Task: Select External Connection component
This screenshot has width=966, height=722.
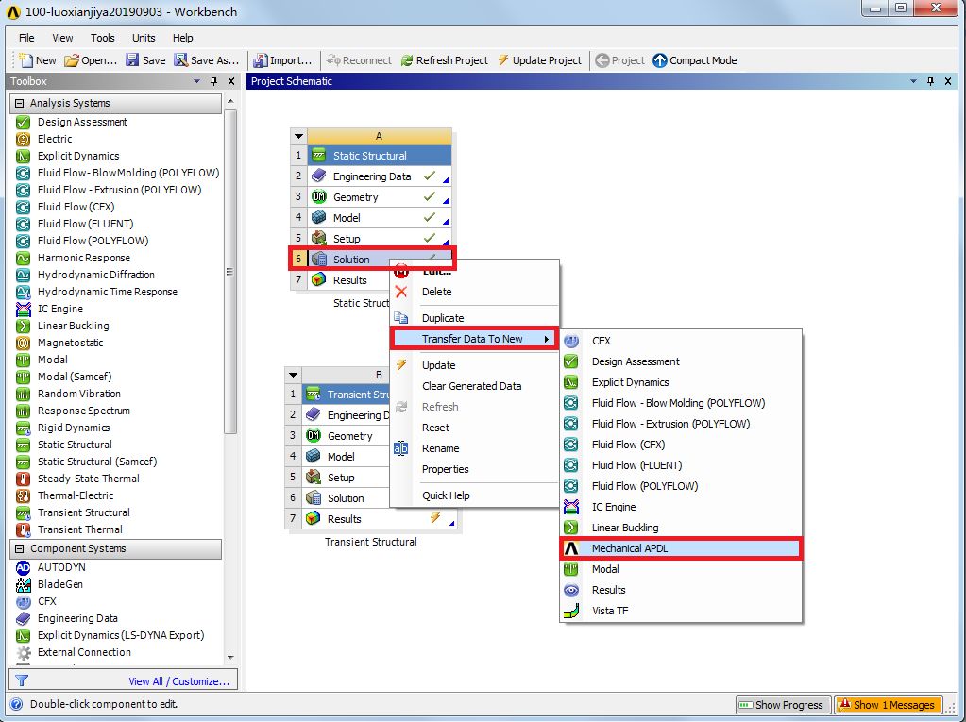Action: click(x=84, y=652)
